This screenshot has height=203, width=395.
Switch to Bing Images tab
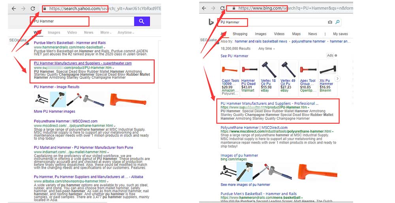260,34
